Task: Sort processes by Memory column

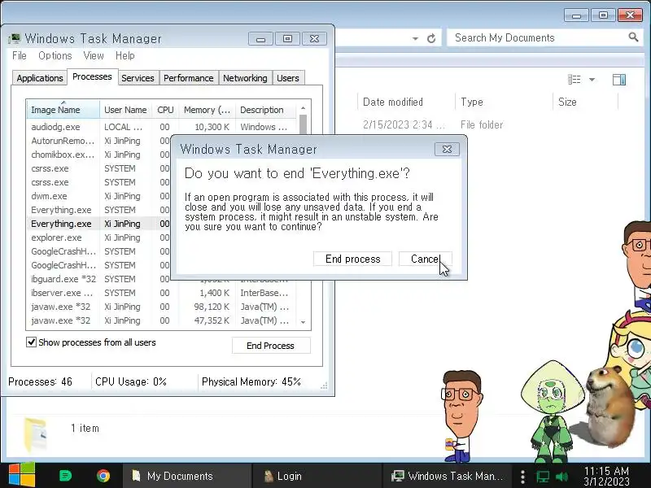Action: pos(207,110)
